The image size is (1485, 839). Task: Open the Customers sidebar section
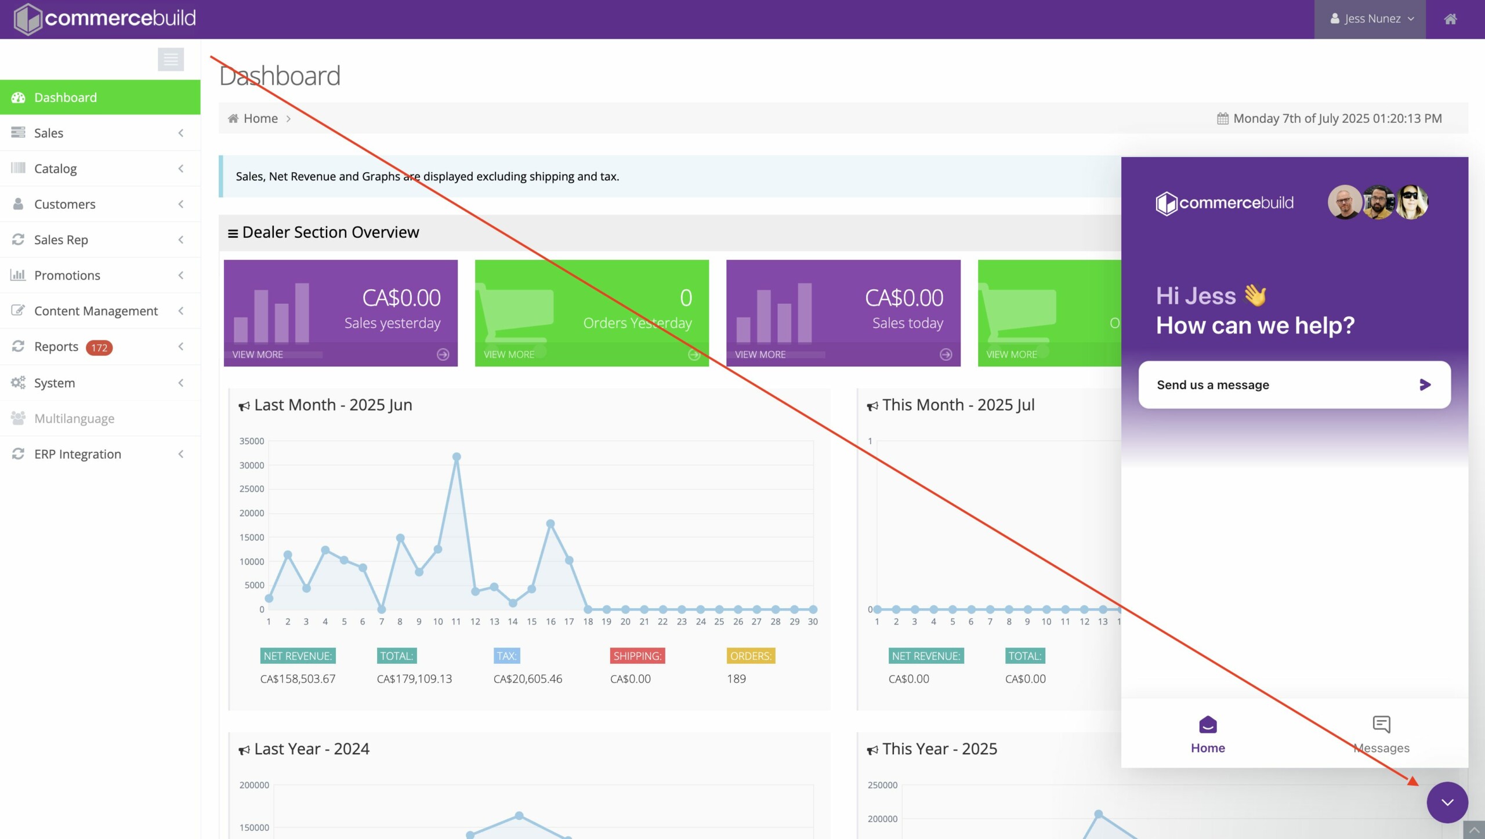[64, 204]
